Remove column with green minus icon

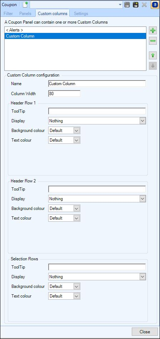[x=153, y=41]
